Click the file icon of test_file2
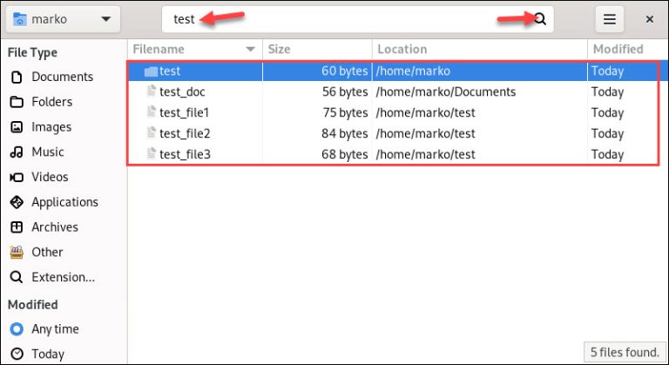This screenshot has width=669, height=365. click(151, 132)
